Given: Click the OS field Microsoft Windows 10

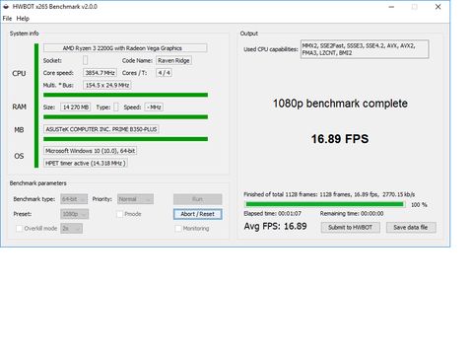Looking at the screenshot, I should click(90, 151).
